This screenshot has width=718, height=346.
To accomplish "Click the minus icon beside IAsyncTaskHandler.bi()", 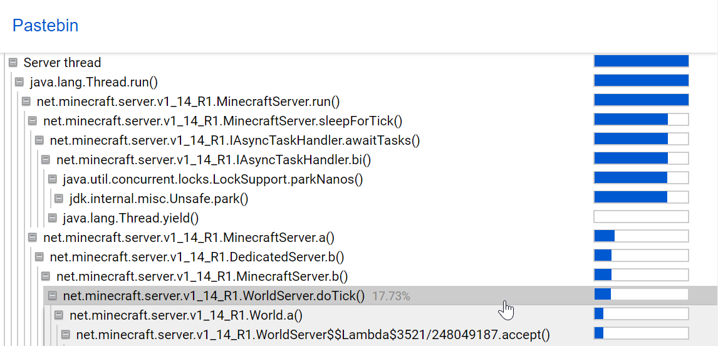I will 46,160.
